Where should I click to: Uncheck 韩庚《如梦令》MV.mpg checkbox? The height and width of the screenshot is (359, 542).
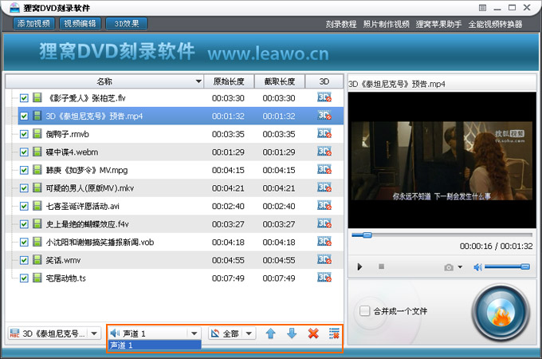pyautogui.click(x=24, y=170)
